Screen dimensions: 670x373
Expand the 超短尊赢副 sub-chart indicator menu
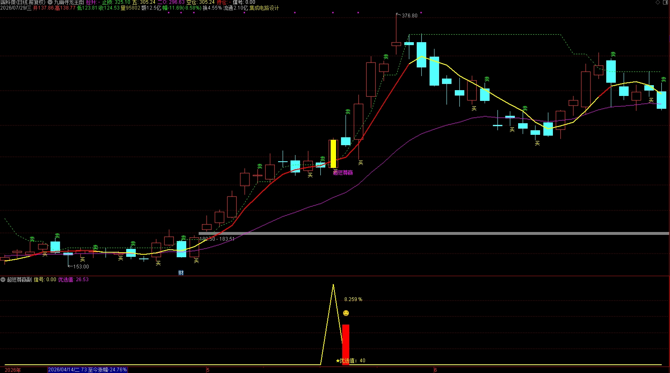pos(3,280)
